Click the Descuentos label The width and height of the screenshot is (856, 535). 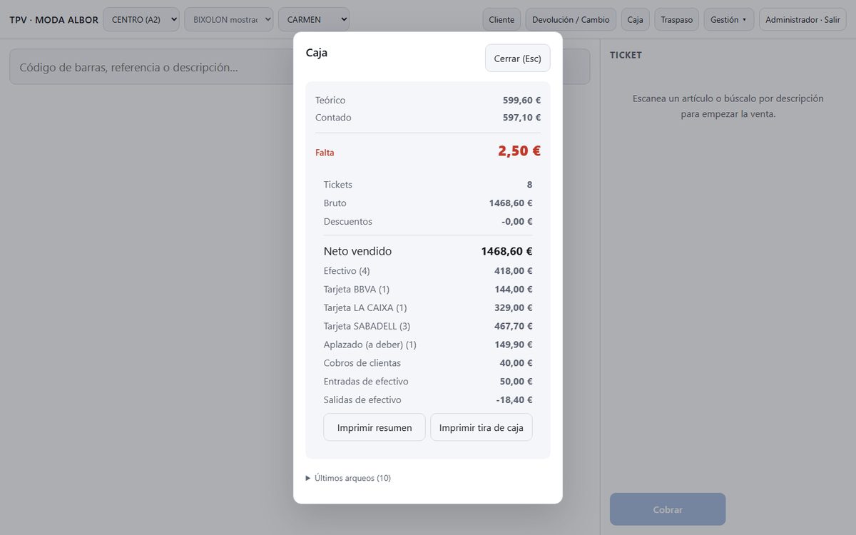(x=348, y=221)
